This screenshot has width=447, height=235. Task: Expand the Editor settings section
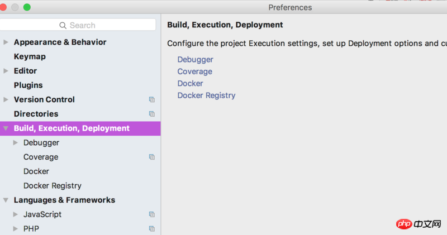coord(6,71)
